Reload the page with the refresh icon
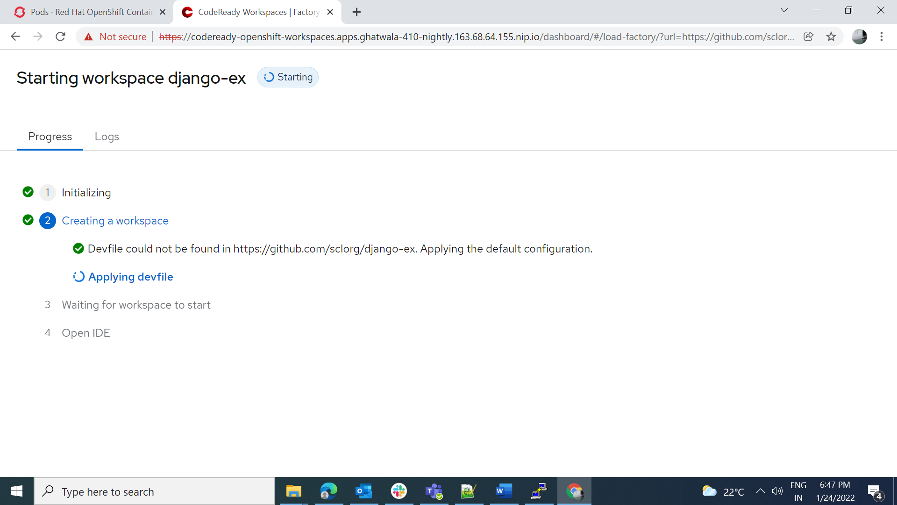The width and height of the screenshot is (897, 505). pyautogui.click(x=60, y=36)
